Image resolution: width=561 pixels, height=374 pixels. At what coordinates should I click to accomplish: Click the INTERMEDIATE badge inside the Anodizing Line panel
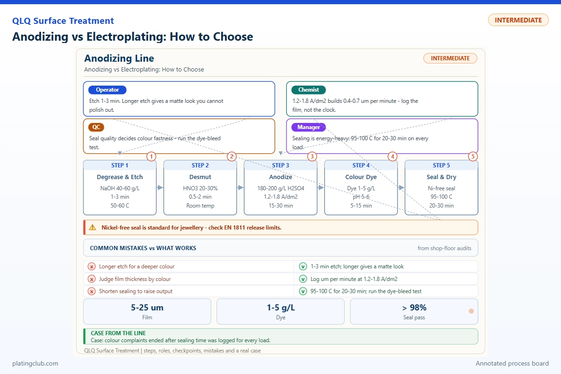(450, 58)
